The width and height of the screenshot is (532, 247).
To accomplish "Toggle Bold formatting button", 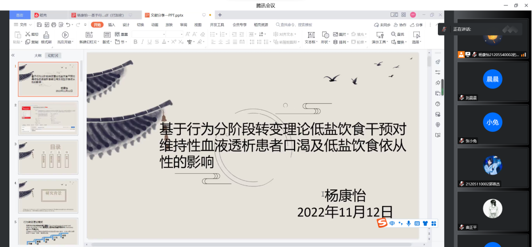I will pyautogui.click(x=135, y=42).
